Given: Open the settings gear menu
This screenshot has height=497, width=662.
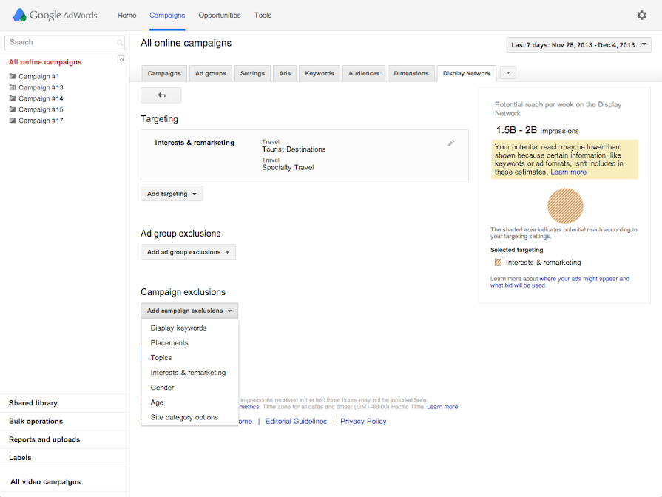Looking at the screenshot, I should coord(641,15).
